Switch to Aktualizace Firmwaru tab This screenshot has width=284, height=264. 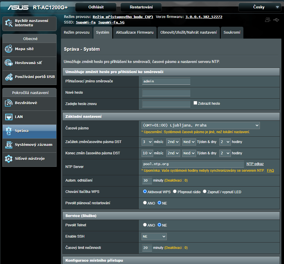tap(135, 32)
